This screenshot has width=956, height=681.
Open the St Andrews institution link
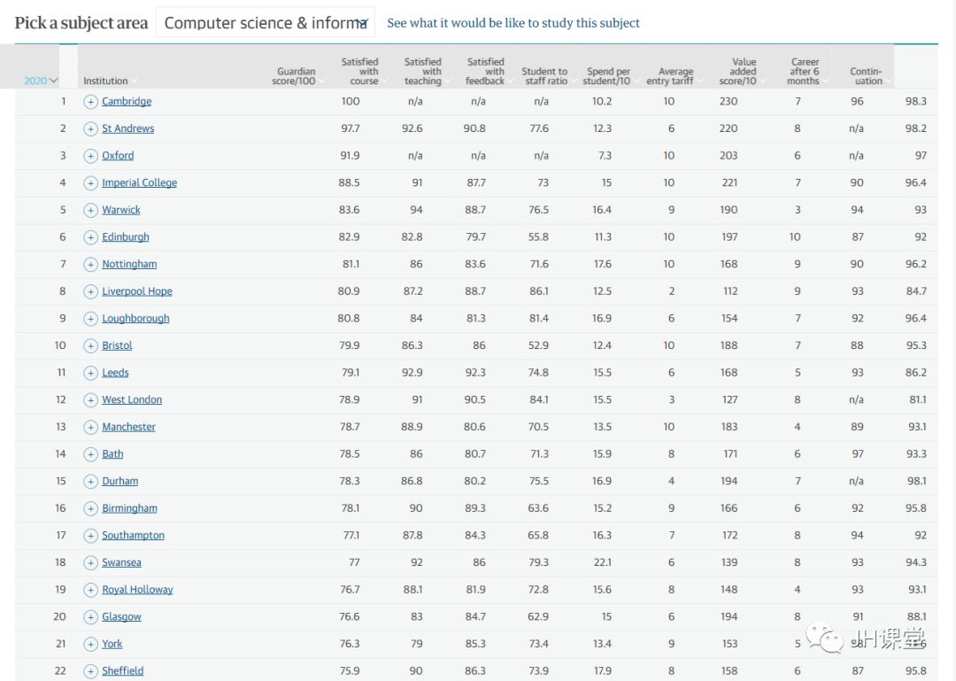(128, 128)
